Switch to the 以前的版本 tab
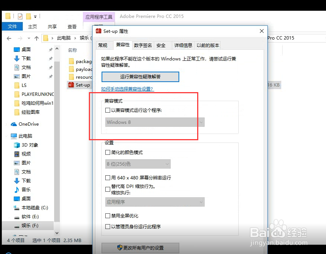Screen dimensions: 326x254 click(208, 45)
